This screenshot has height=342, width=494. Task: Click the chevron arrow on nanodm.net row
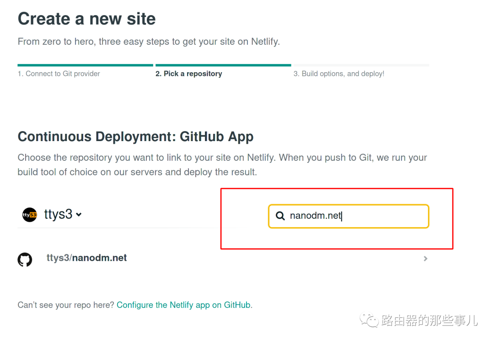click(425, 258)
